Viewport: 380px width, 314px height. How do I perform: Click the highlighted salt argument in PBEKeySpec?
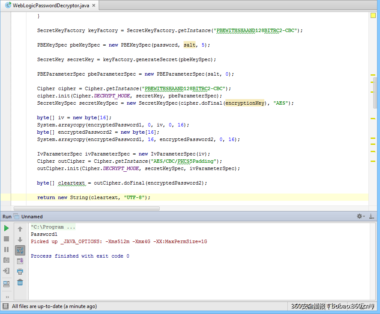pyautogui.click(x=189, y=45)
